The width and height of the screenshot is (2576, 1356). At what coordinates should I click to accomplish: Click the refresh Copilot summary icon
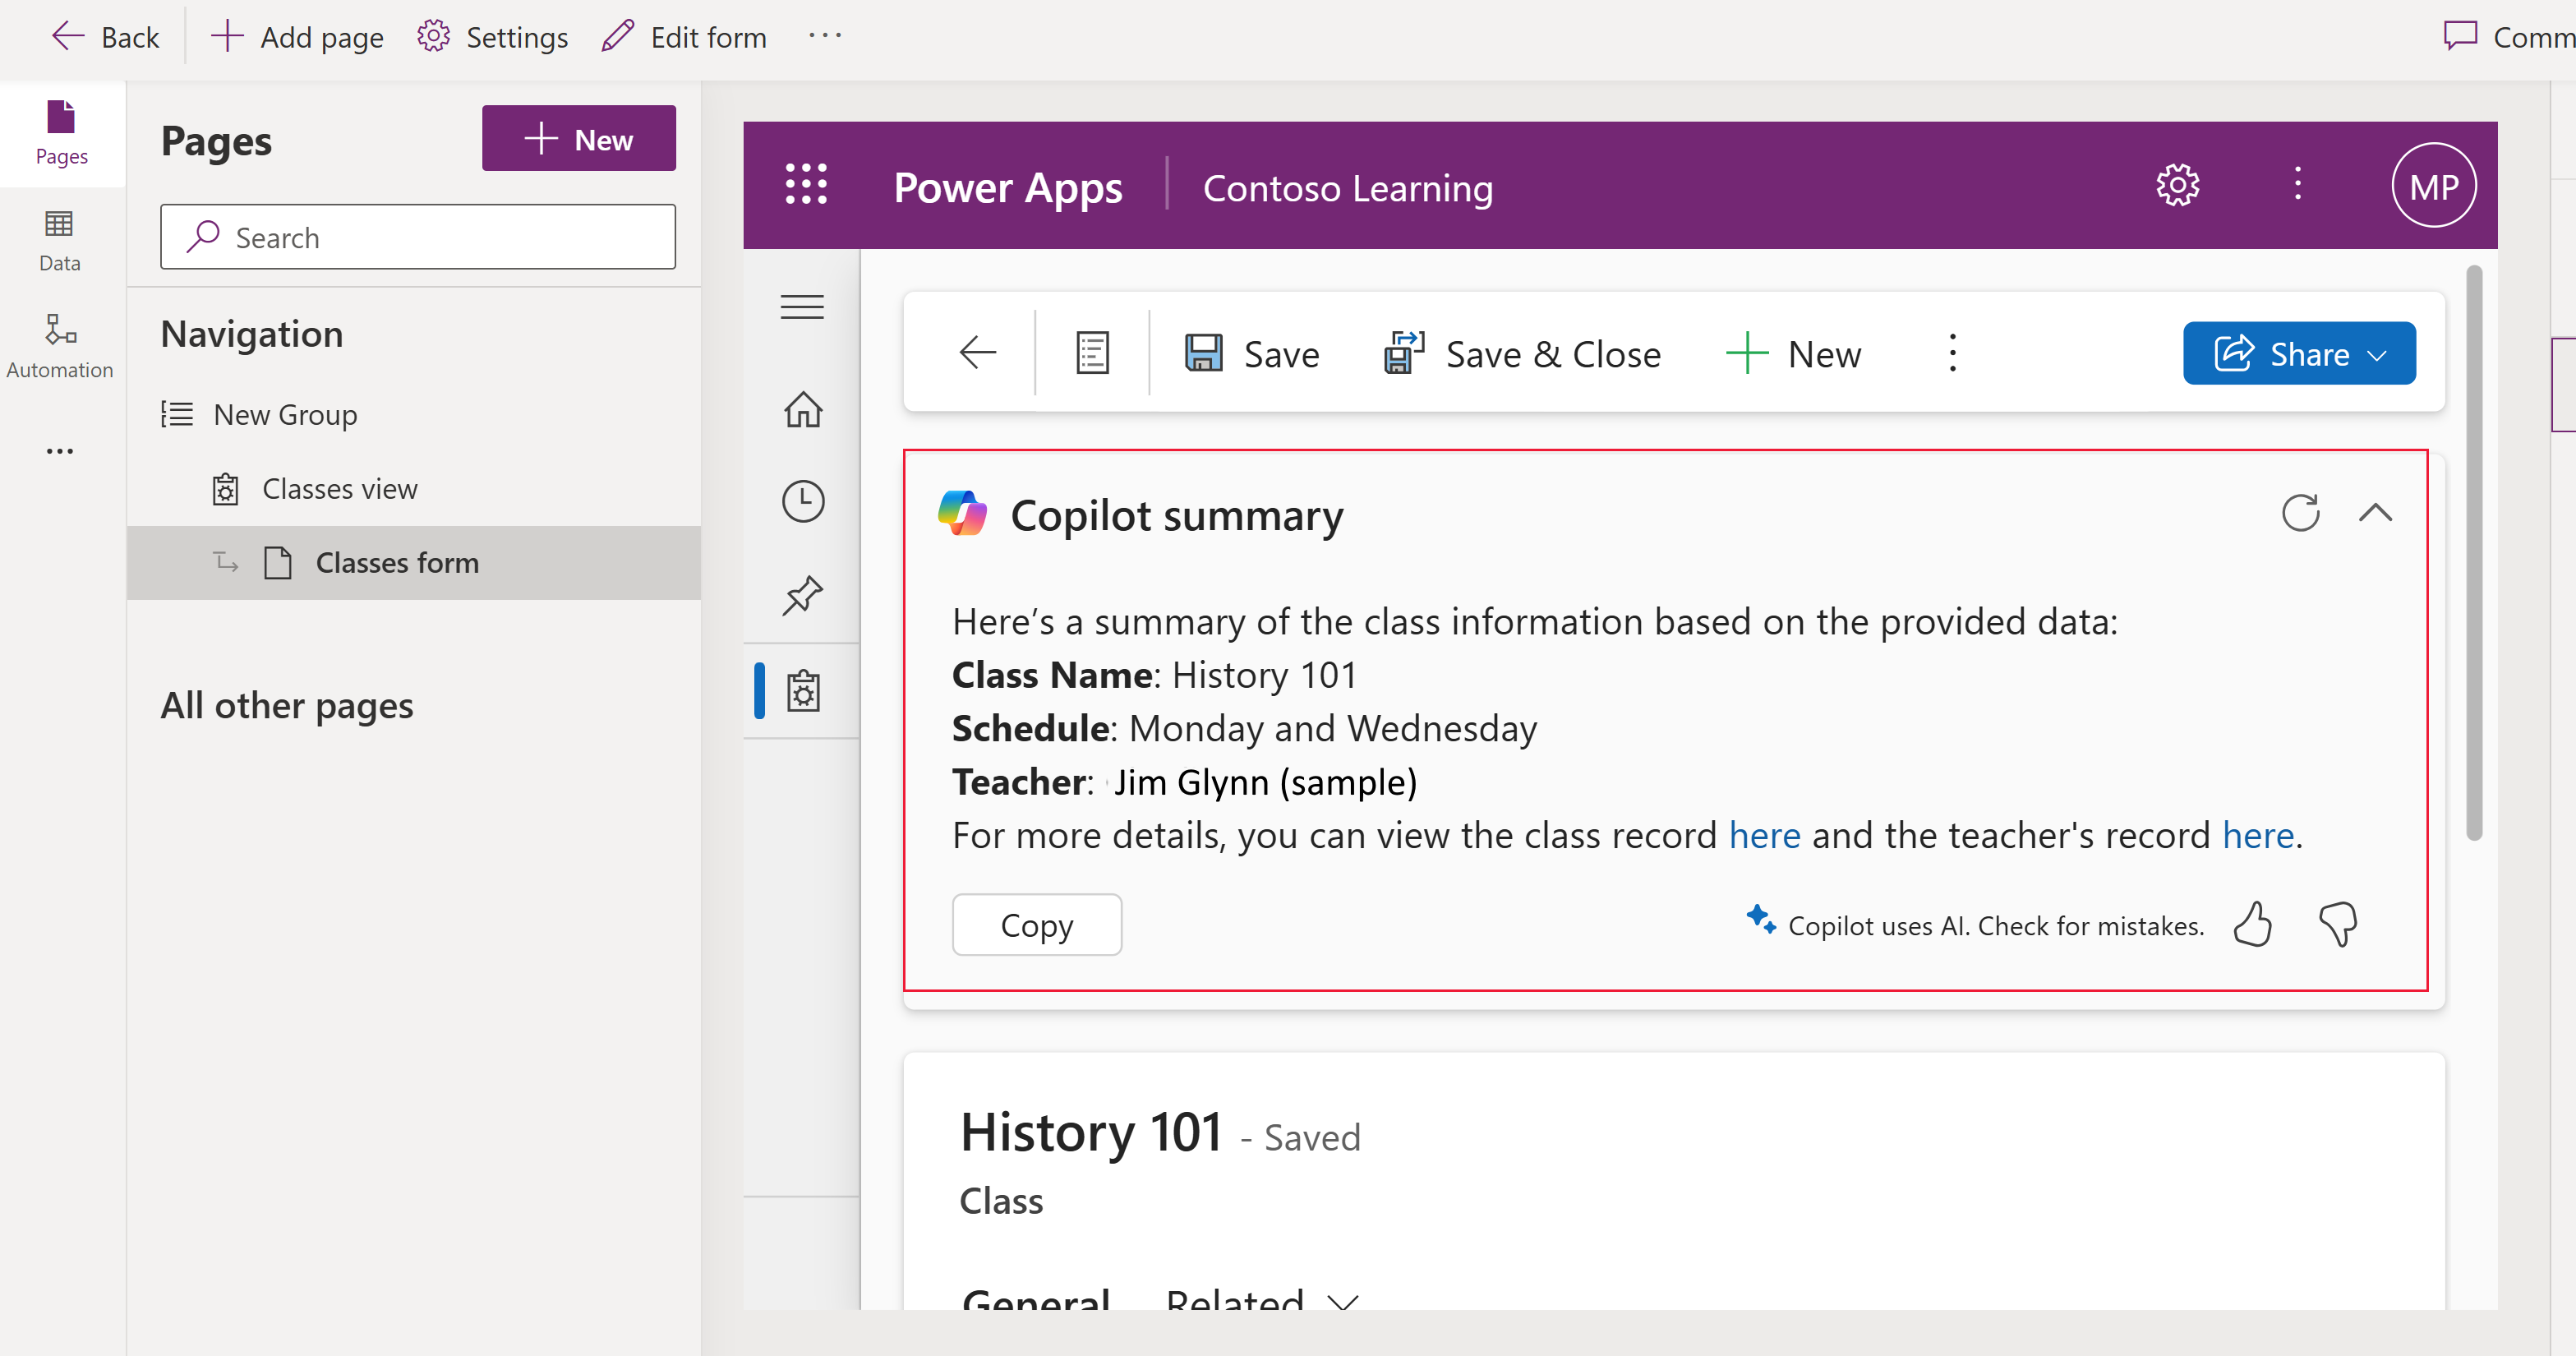pos(2302,511)
